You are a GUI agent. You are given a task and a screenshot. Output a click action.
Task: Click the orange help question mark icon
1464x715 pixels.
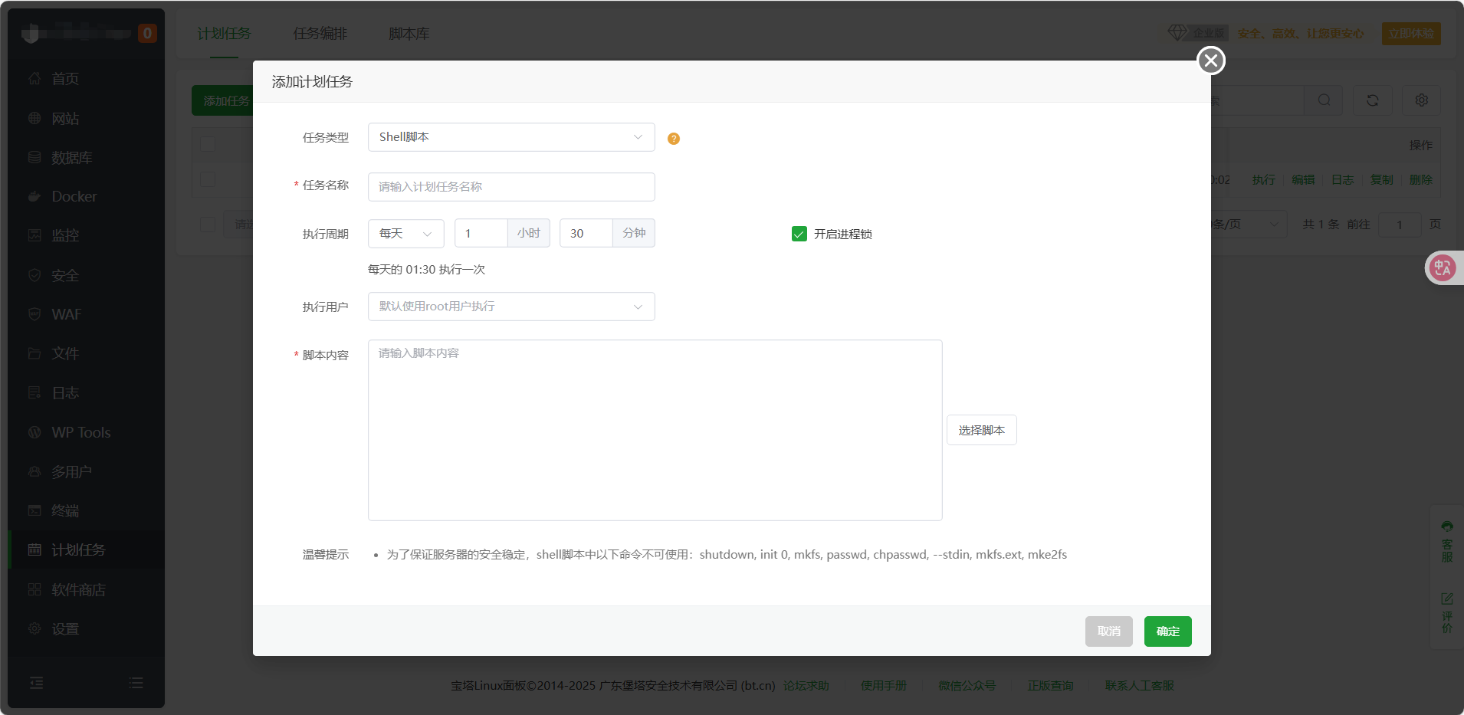click(x=673, y=139)
